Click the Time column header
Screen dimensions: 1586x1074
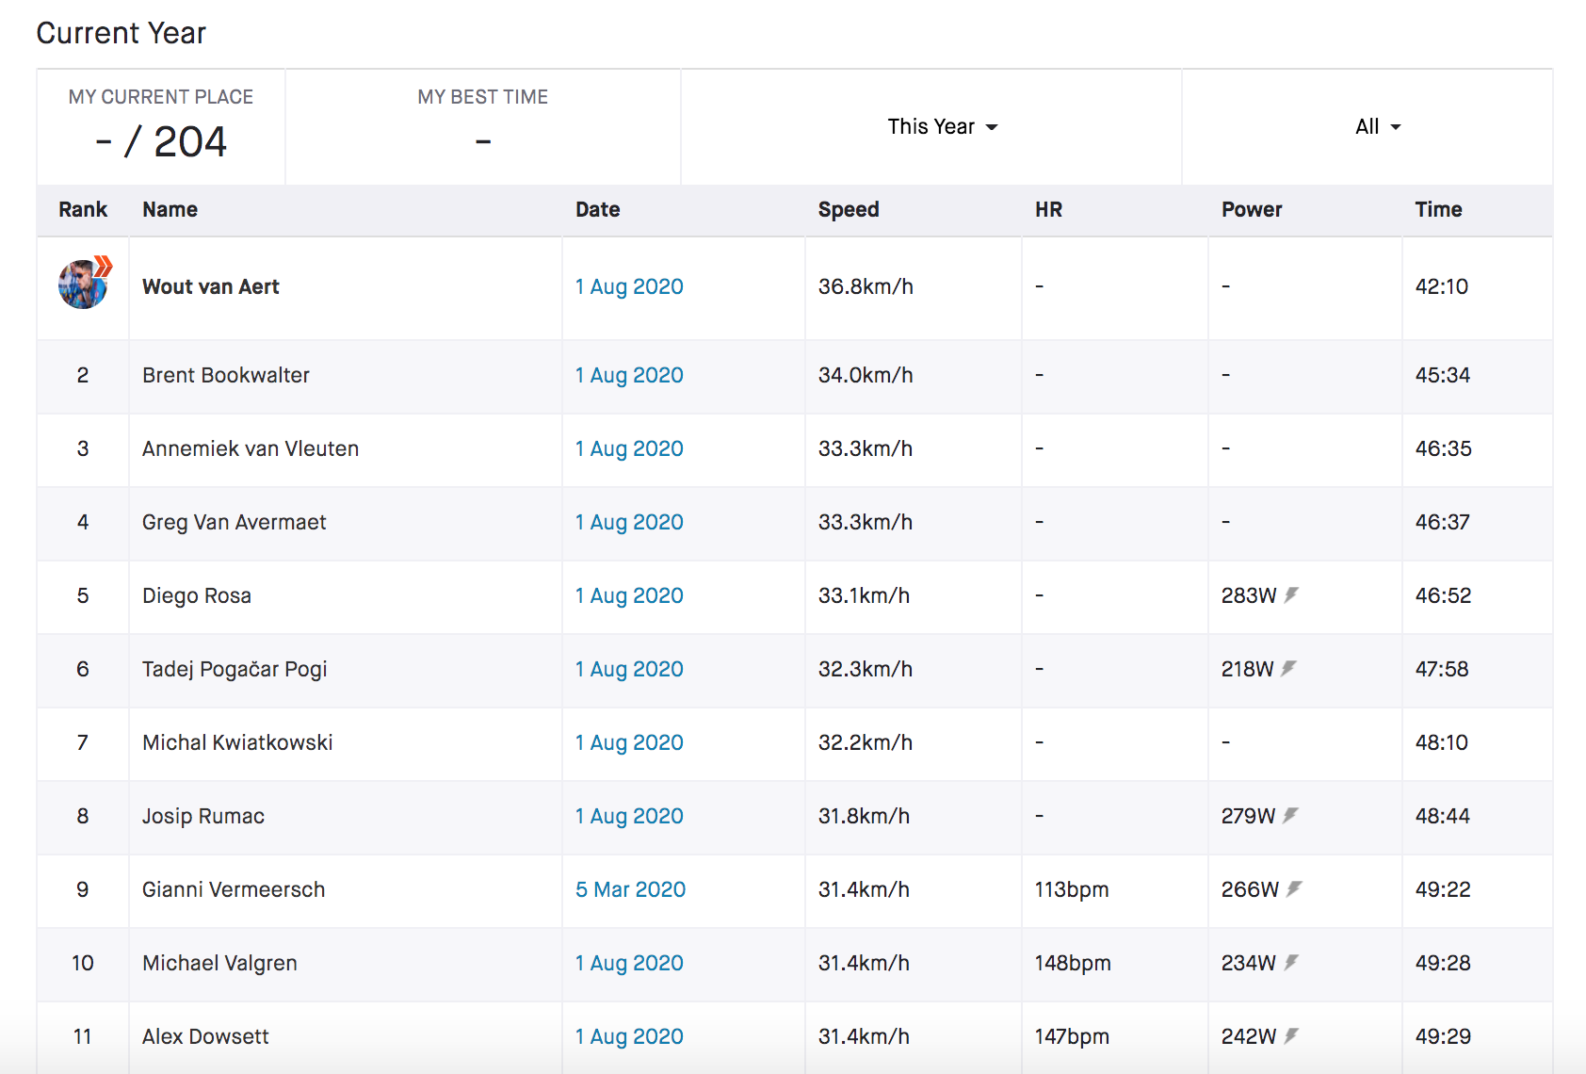click(x=1437, y=209)
